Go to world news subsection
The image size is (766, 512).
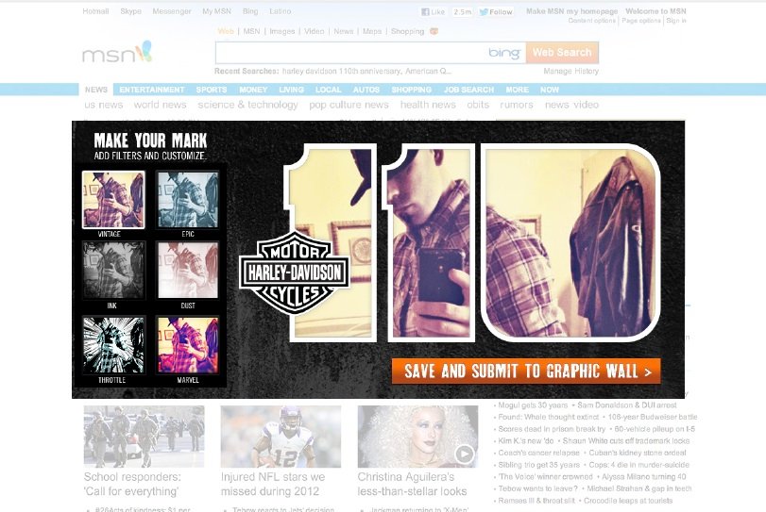tap(161, 105)
